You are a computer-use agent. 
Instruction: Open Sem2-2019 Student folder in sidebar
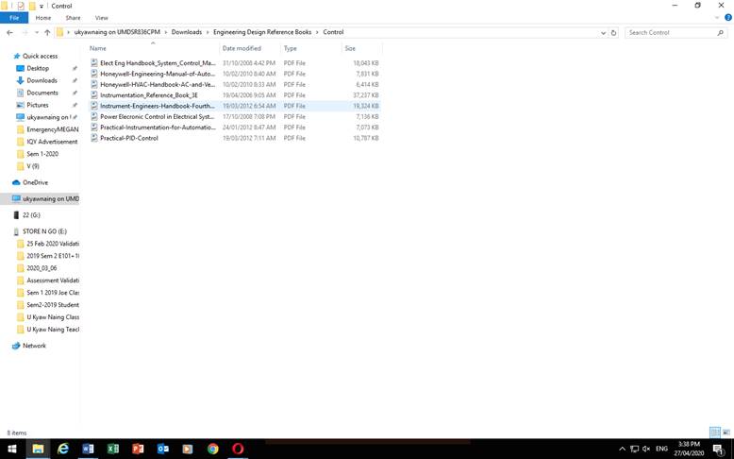click(x=53, y=305)
